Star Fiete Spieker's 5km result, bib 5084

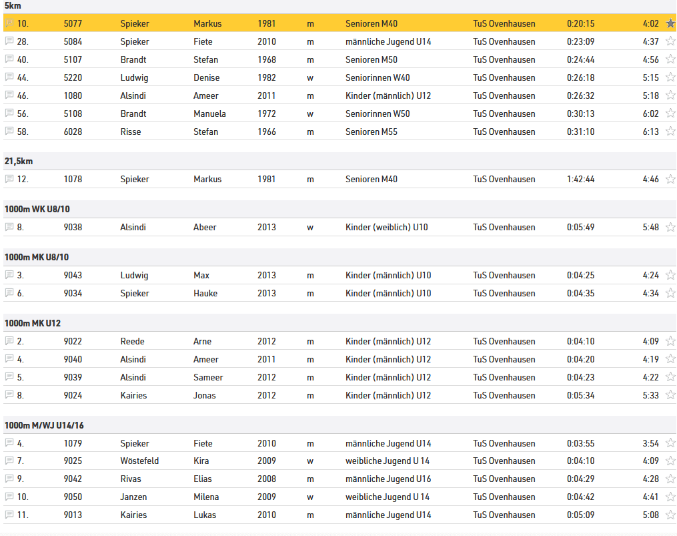670,41
